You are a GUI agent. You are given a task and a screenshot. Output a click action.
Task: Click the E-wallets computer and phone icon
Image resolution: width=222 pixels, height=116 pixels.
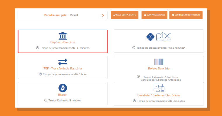pos(159,88)
